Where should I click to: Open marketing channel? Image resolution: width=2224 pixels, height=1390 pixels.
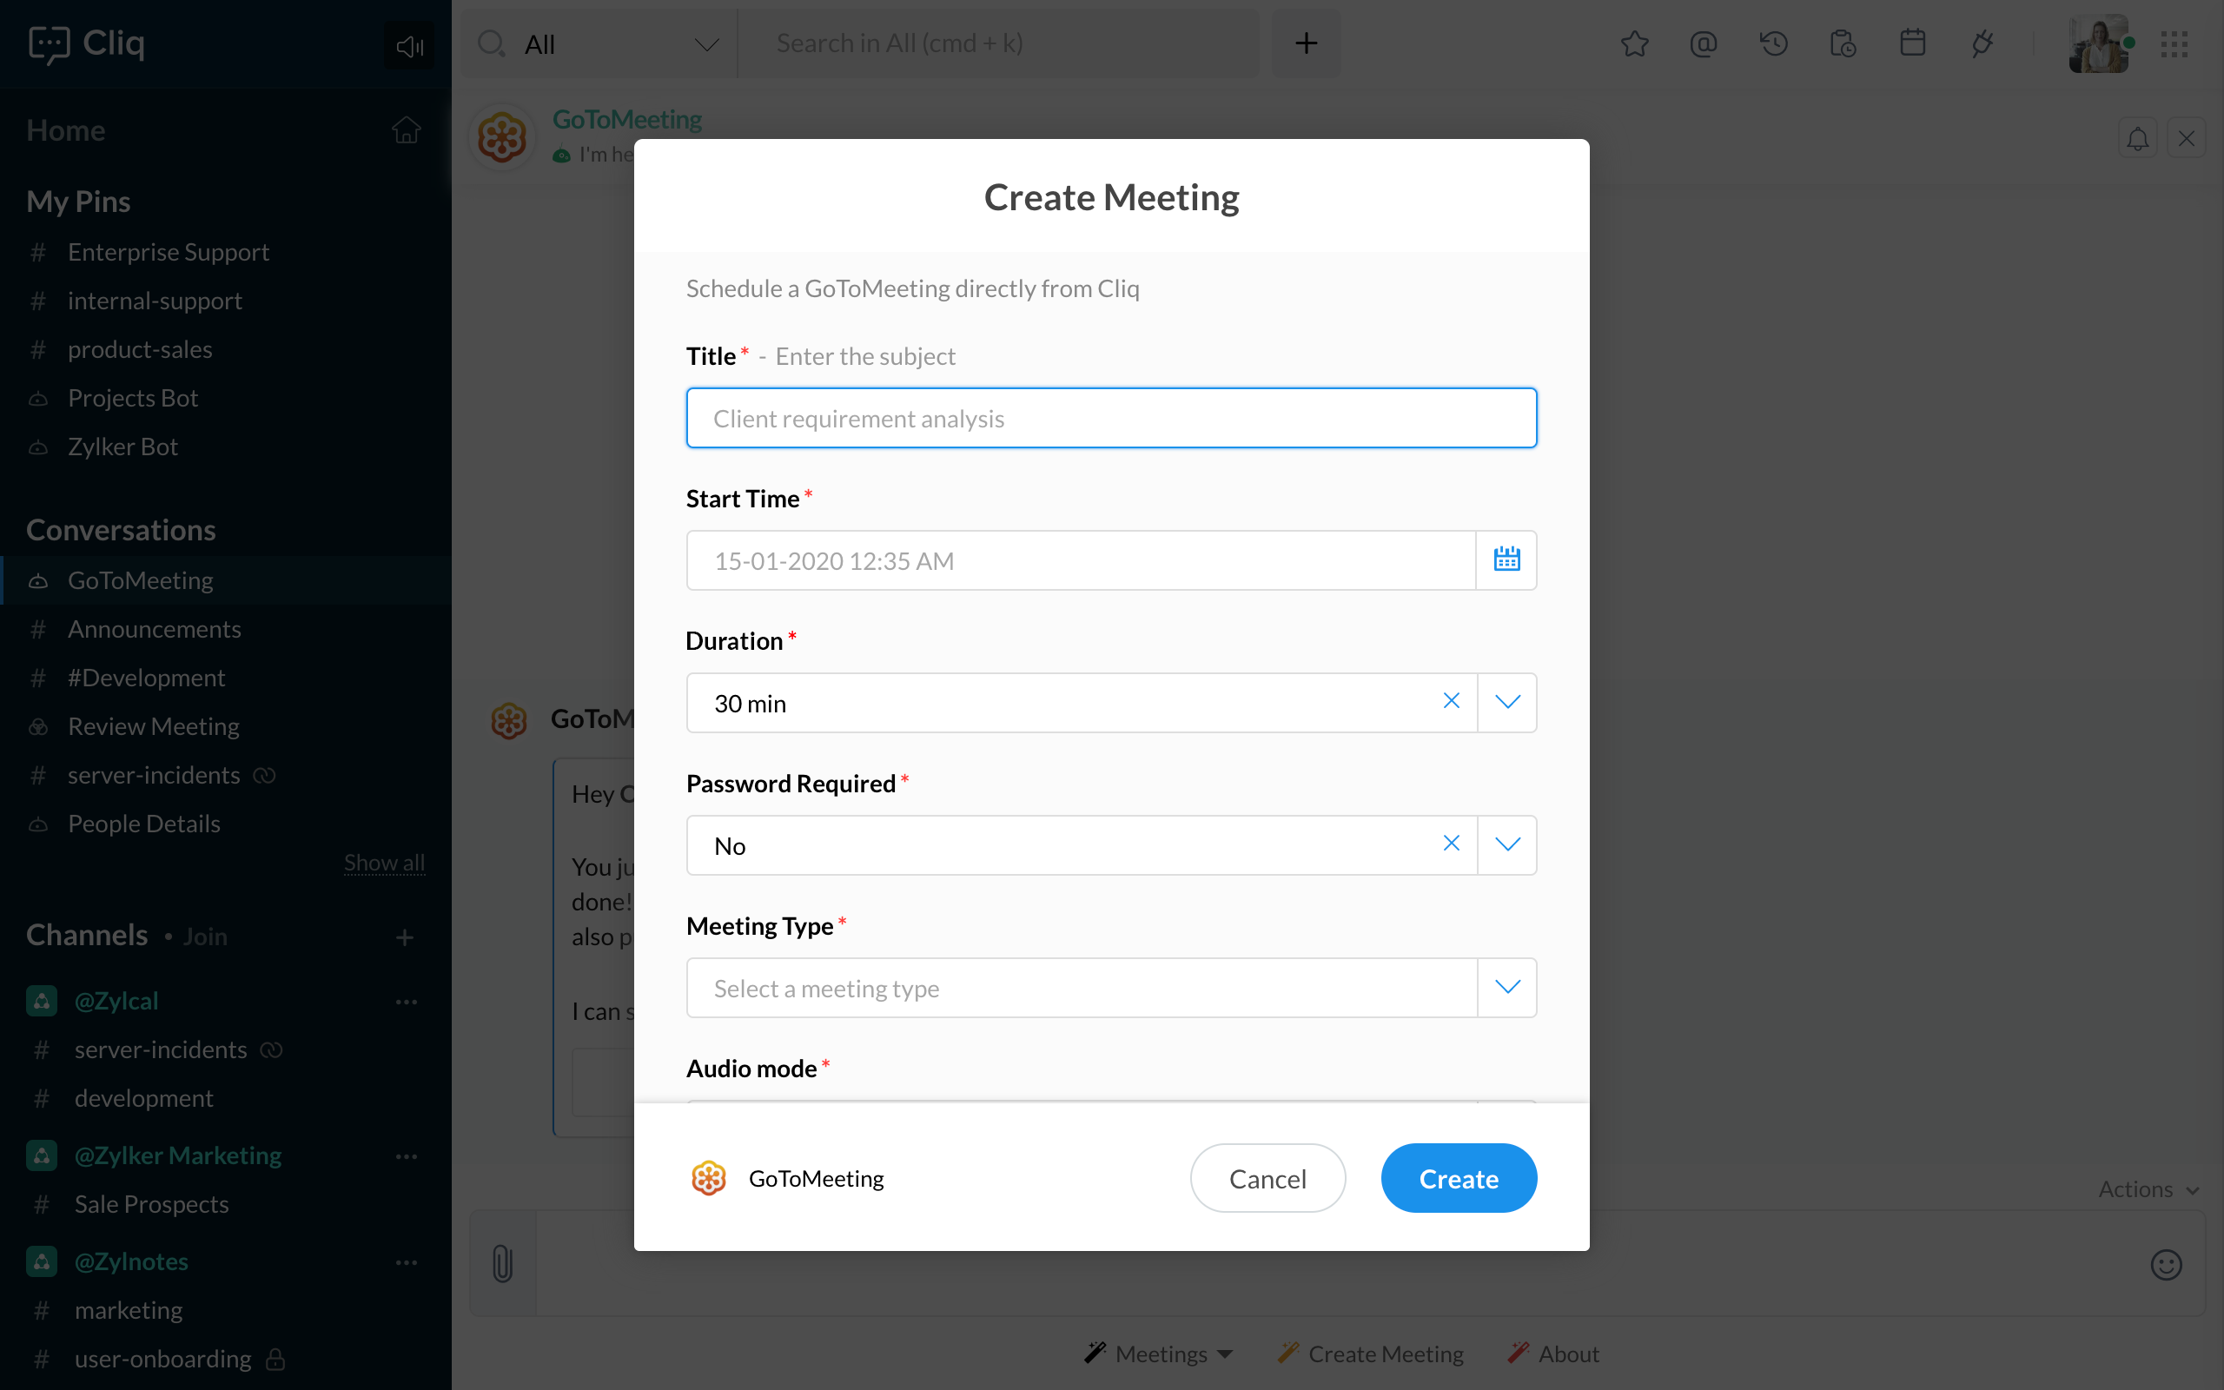pos(129,1310)
